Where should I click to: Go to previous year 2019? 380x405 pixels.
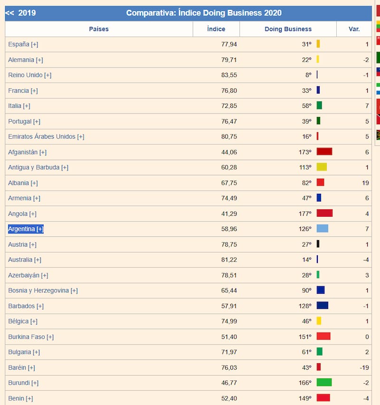point(20,13)
